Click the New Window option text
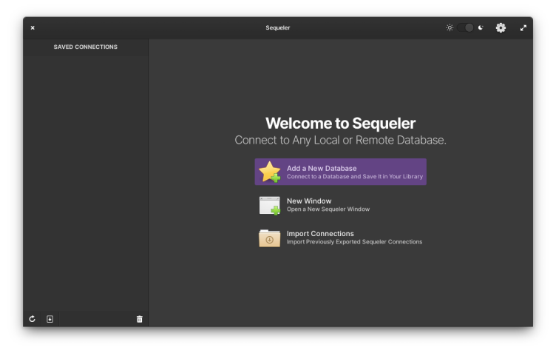 pos(309,201)
